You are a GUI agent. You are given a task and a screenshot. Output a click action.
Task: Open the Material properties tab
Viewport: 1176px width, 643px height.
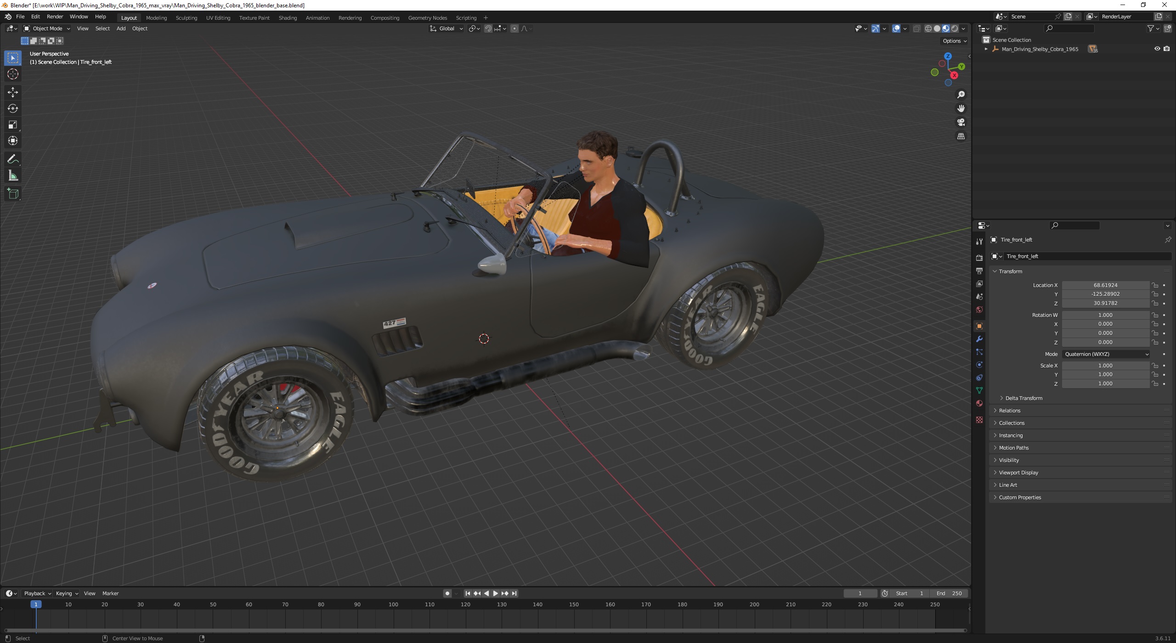pos(979,403)
